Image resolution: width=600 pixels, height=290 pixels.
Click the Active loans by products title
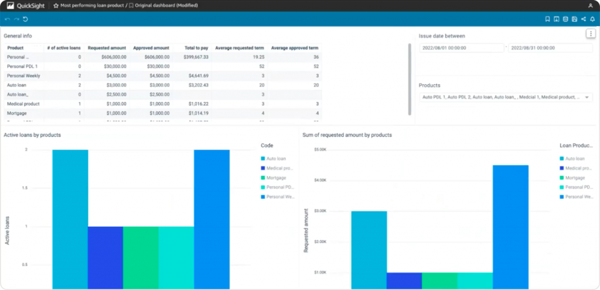(32, 135)
